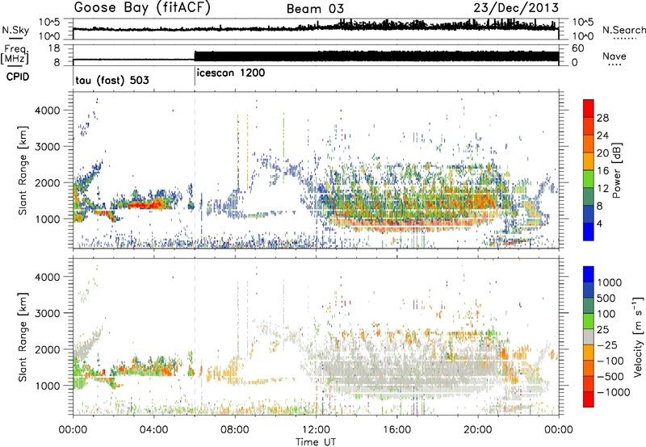Click the "-1000" velocity colorbar tick
Image resolution: width=646 pixels, height=447 pixels.
(614, 392)
